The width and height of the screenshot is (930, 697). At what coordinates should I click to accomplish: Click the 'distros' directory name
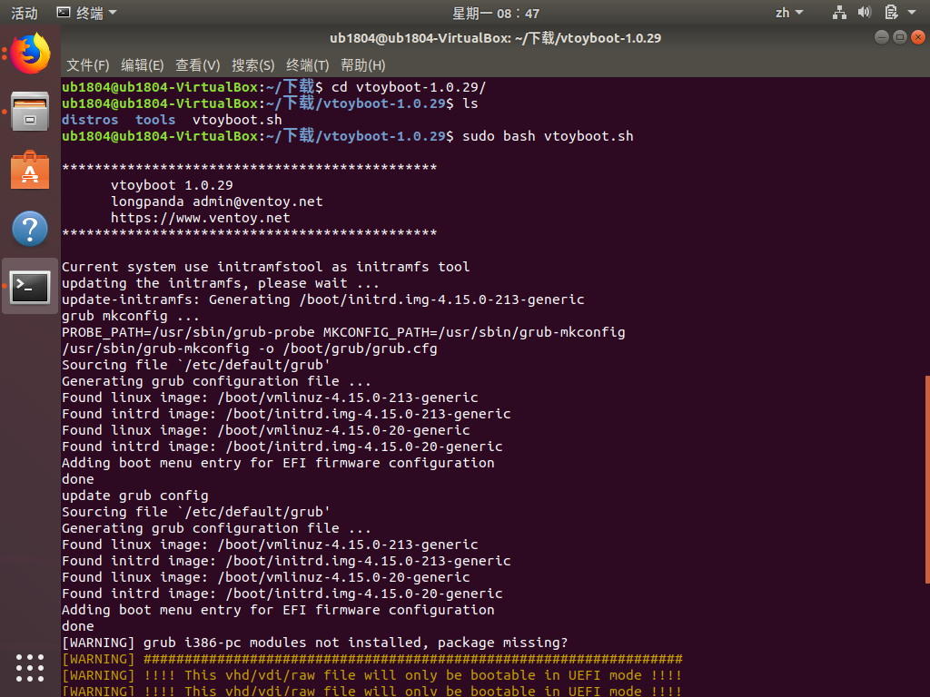click(x=90, y=120)
